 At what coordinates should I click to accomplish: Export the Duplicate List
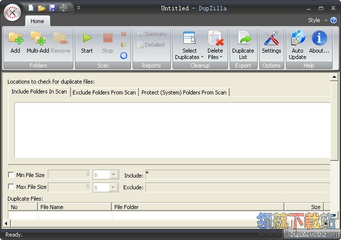(x=243, y=45)
